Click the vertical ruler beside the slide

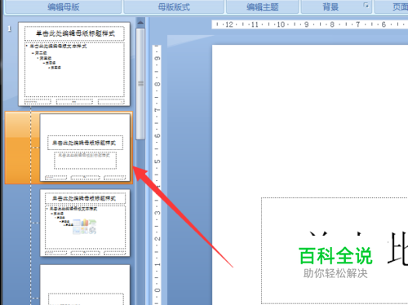(x=157, y=175)
